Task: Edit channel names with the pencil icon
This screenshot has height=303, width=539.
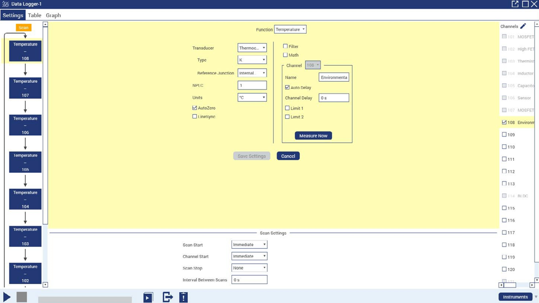Action: [523, 26]
